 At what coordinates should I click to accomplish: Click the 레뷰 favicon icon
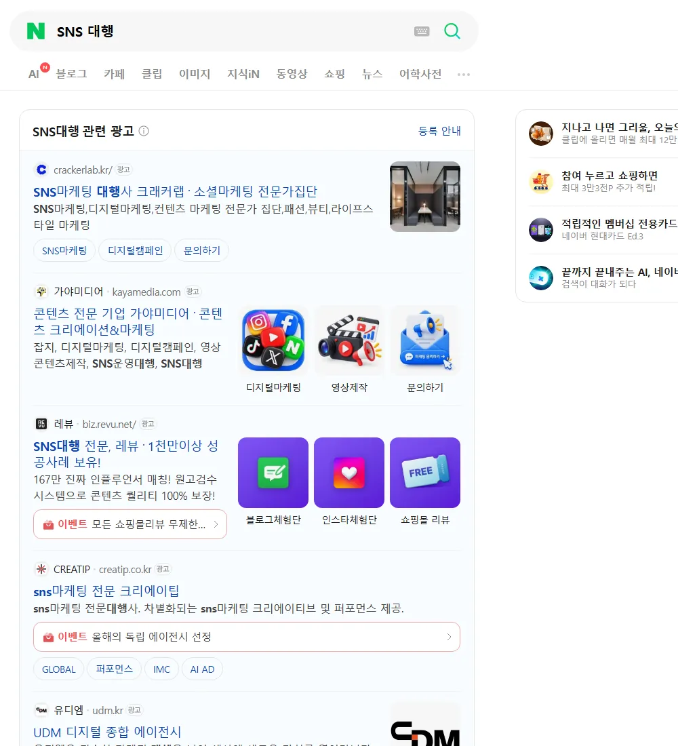click(41, 423)
